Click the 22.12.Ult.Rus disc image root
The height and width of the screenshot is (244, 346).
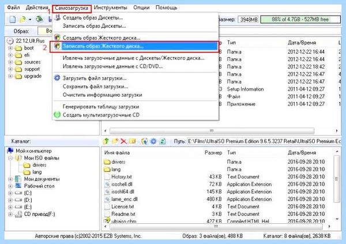(x=26, y=40)
